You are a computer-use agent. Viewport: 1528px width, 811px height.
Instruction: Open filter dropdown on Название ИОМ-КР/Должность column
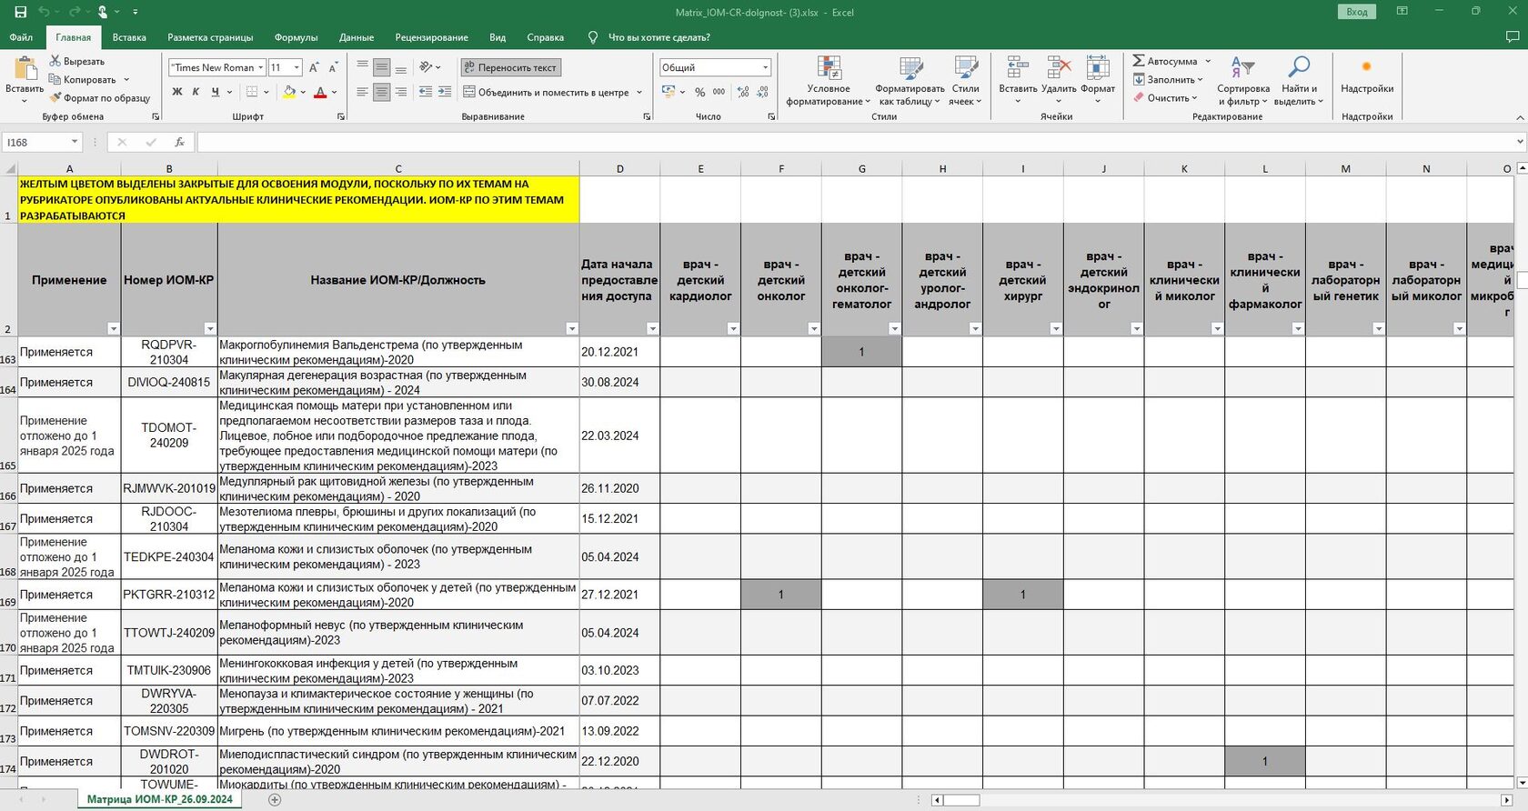tap(572, 328)
